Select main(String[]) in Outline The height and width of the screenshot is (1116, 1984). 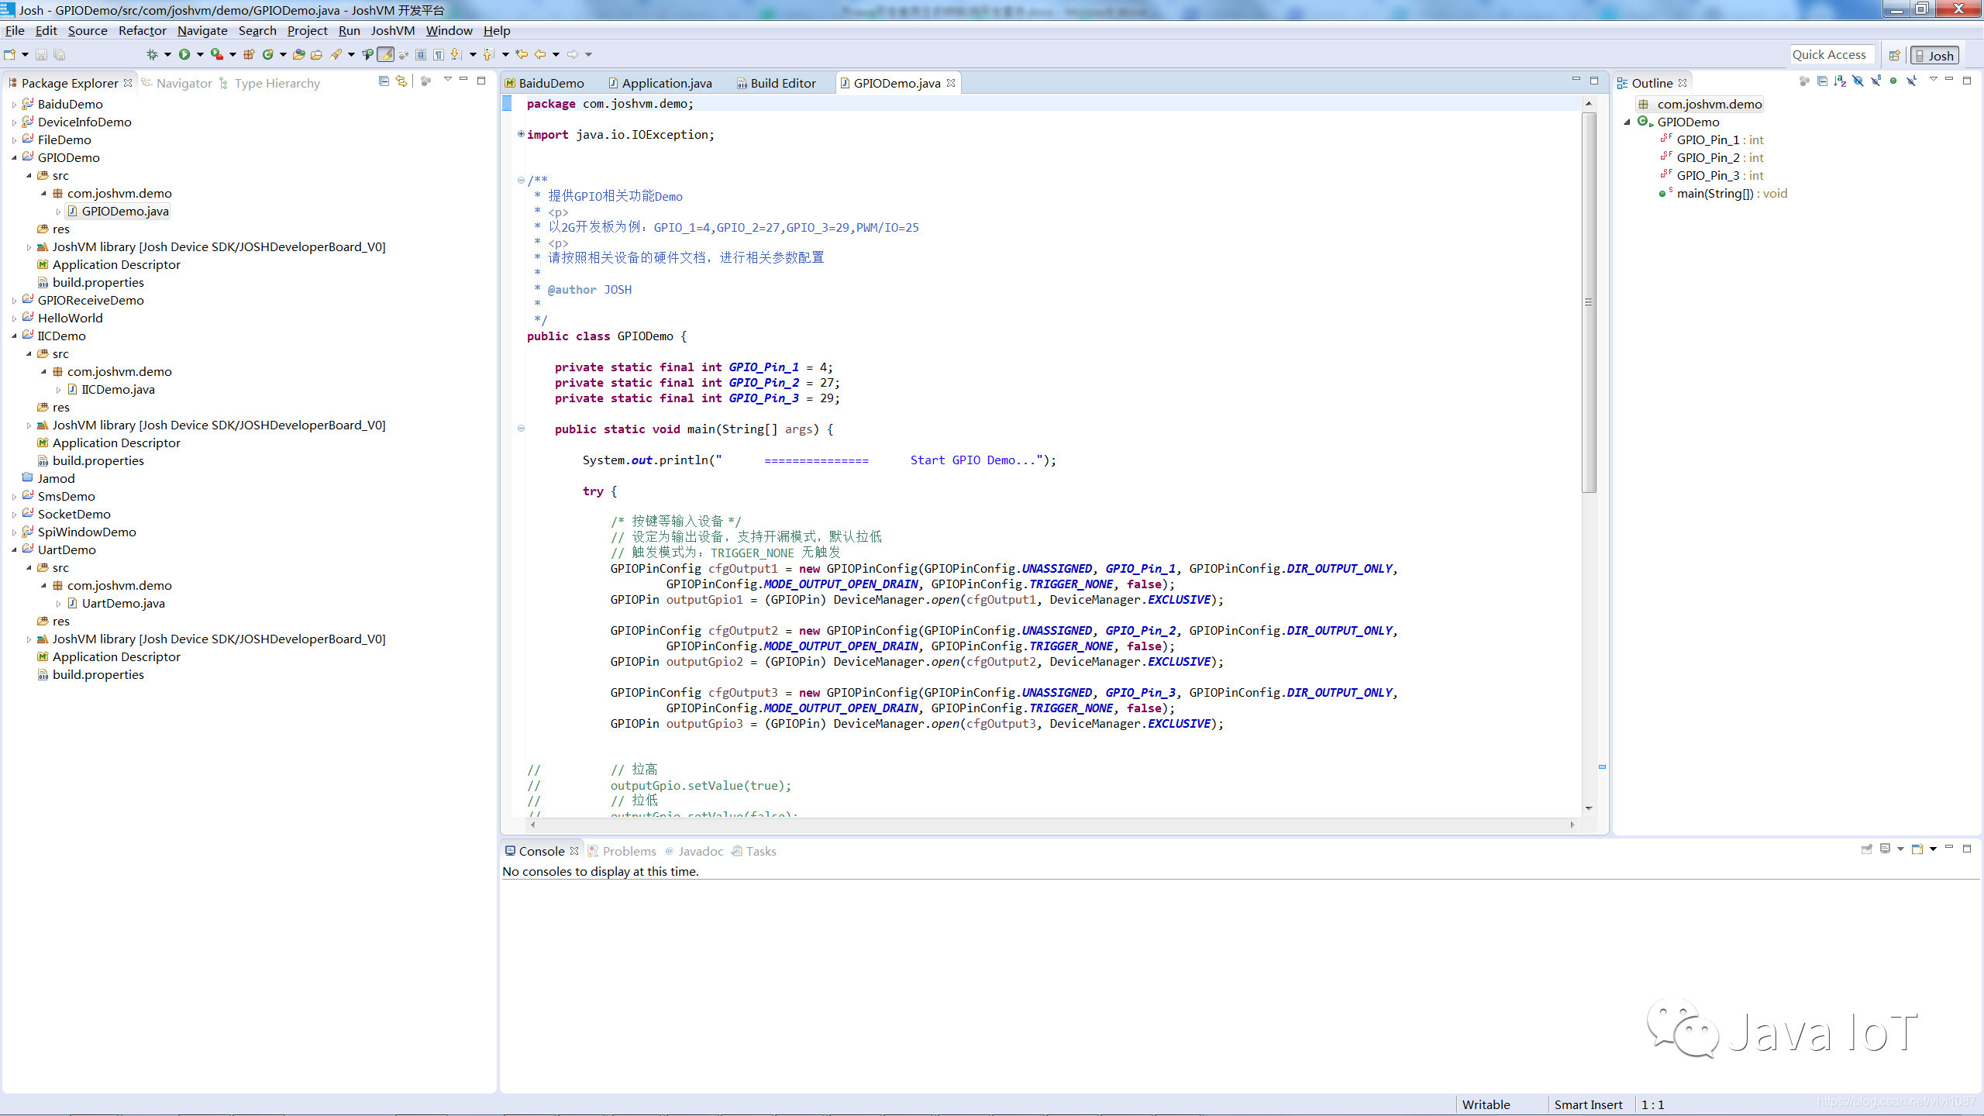point(1724,193)
